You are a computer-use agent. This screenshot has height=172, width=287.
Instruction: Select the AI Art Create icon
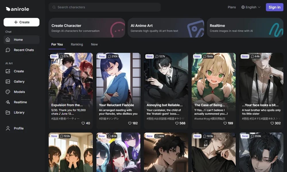click(x=8, y=71)
